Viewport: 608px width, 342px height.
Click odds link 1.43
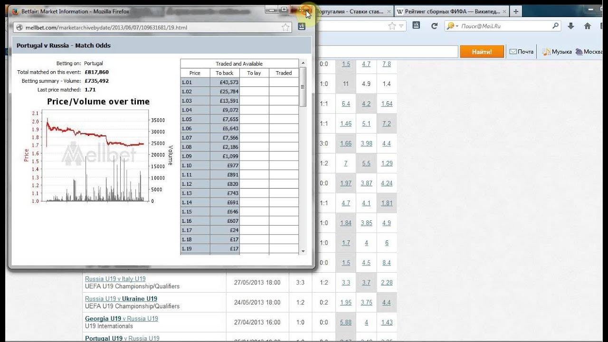point(387,323)
